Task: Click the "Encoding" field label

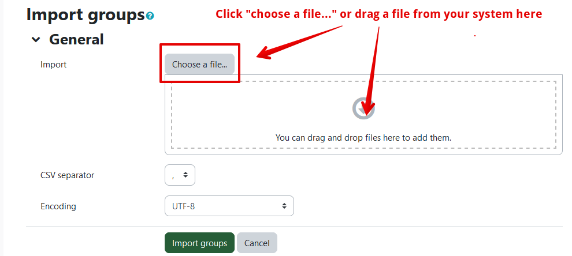Action: [58, 206]
